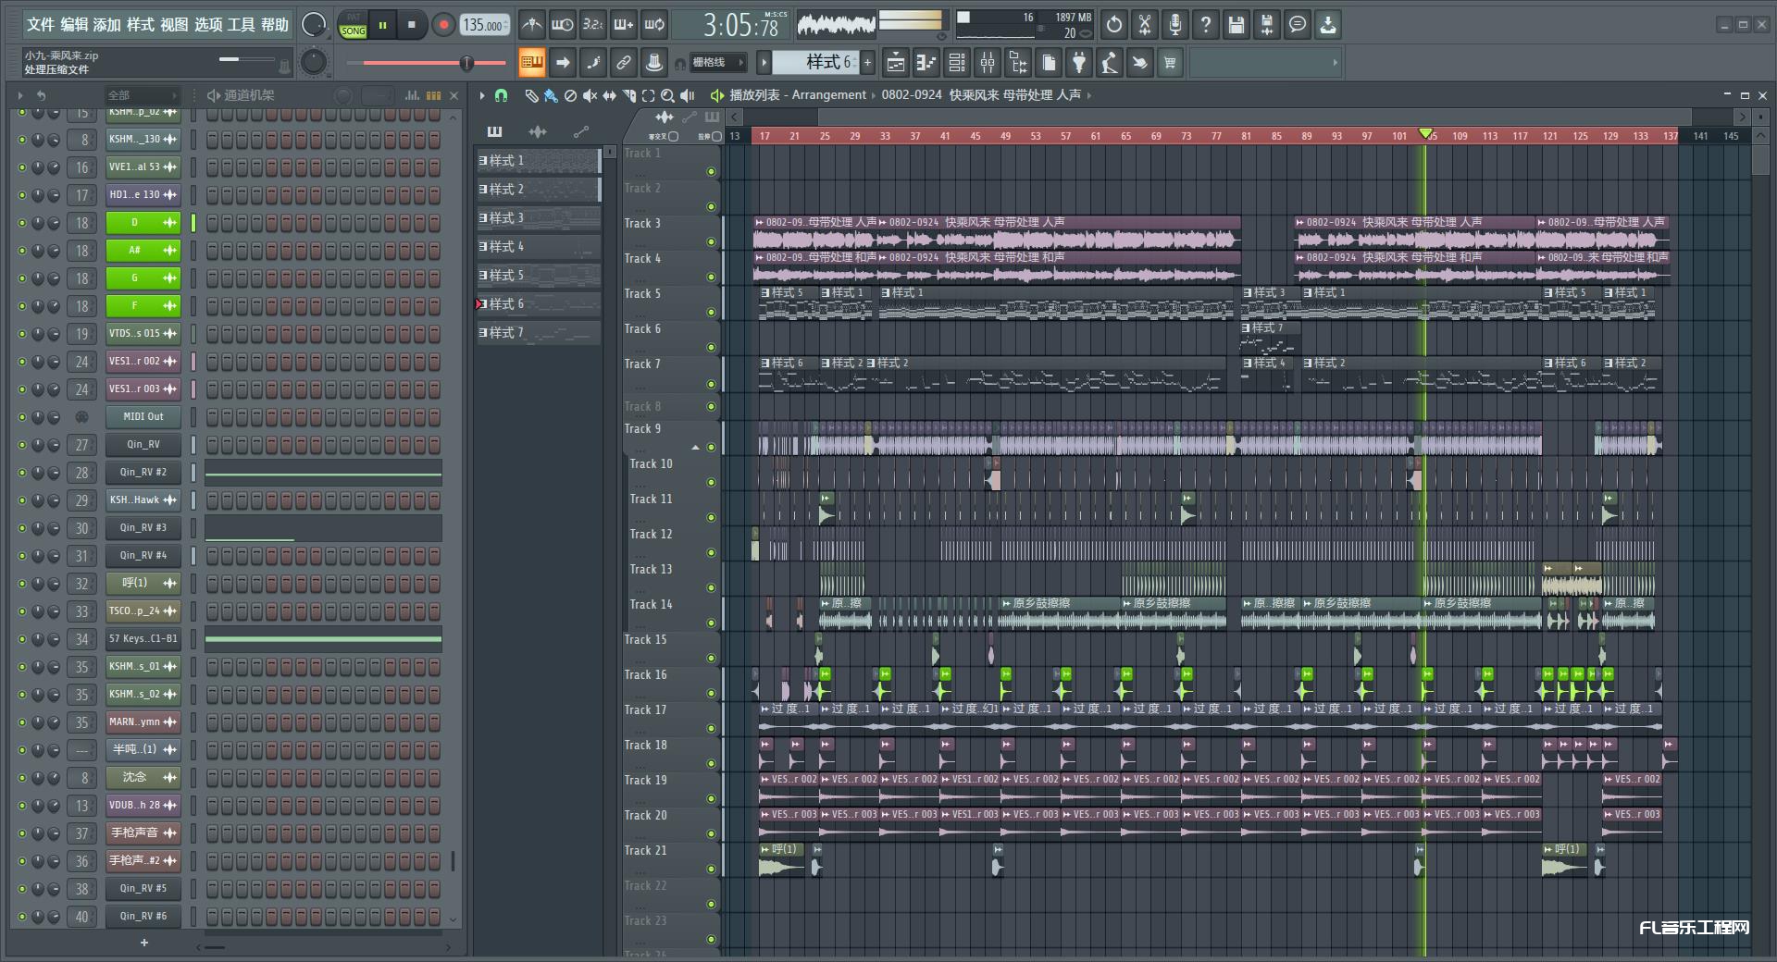
Task: Select 样式 1 in pattern picker
Action: pyautogui.click(x=539, y=161)
